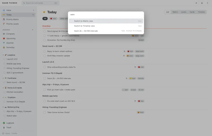Switch to the Cards tab
The width and height of the screenshot is (212, 136).
(x=192, y=12)
